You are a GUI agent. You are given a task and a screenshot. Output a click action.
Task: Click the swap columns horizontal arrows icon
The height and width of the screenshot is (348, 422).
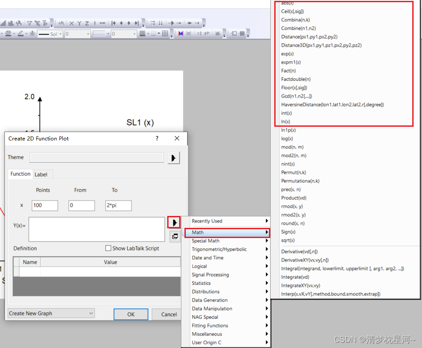153,23
